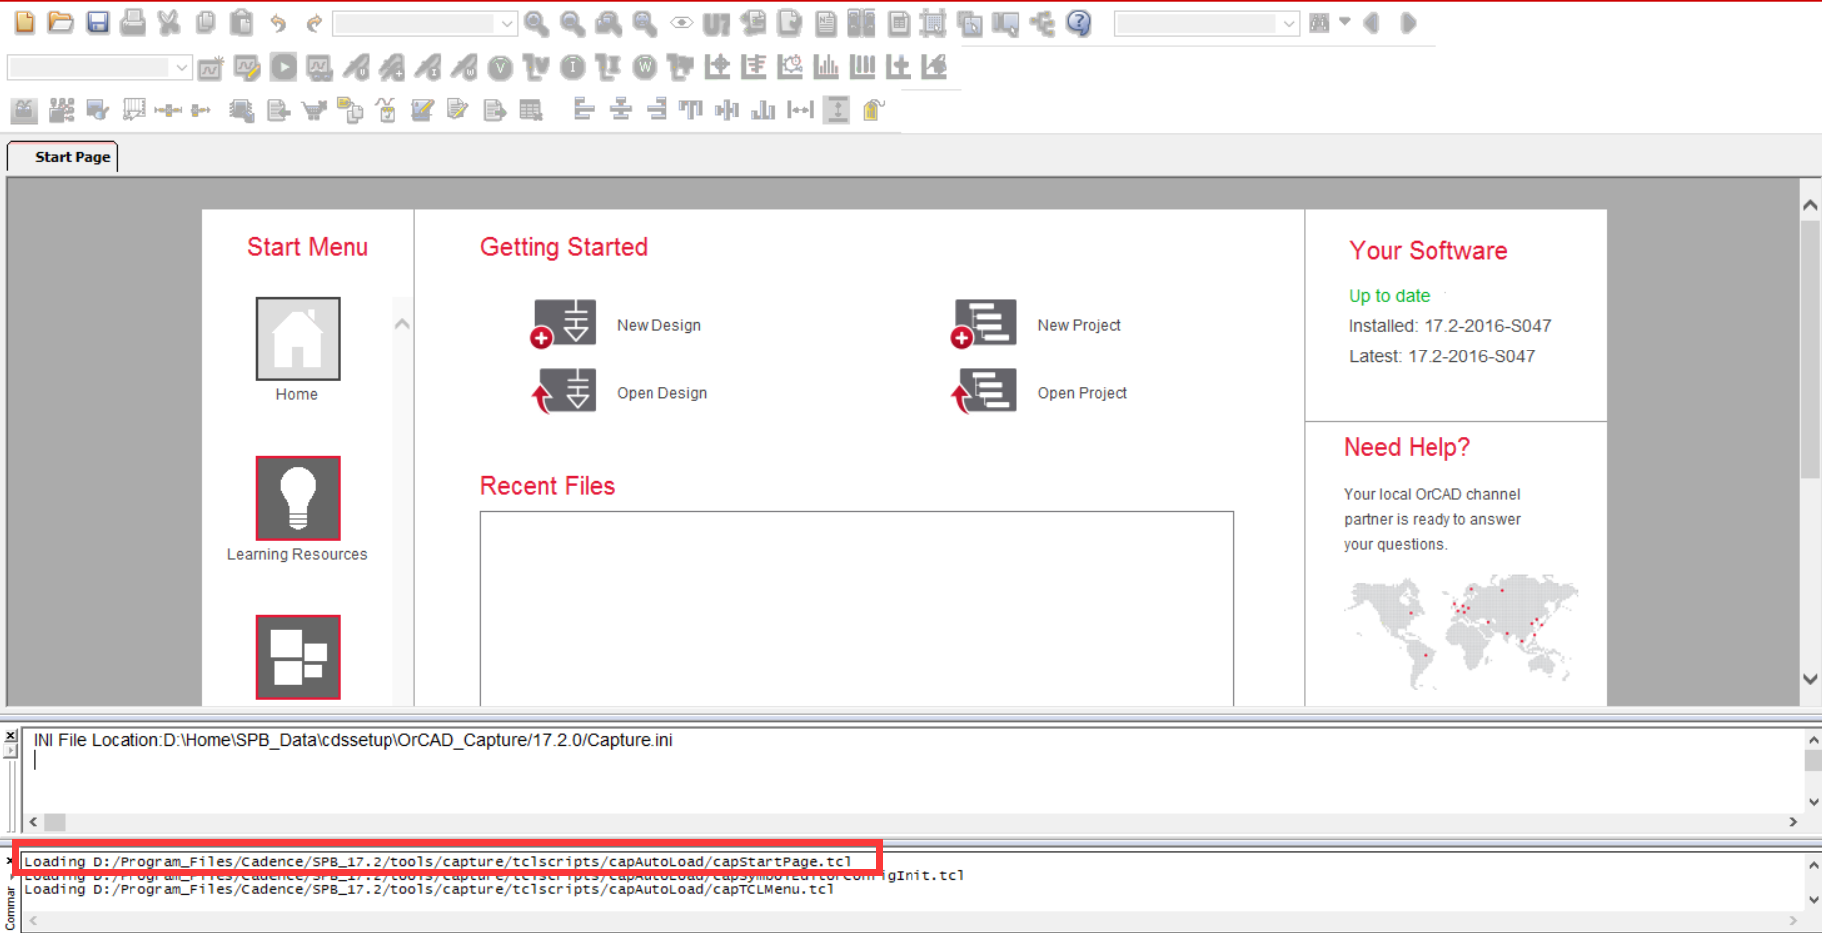Click the Copy toolbar icon
The width and height of the screenshot is (1822, 933).
(205, 22)
